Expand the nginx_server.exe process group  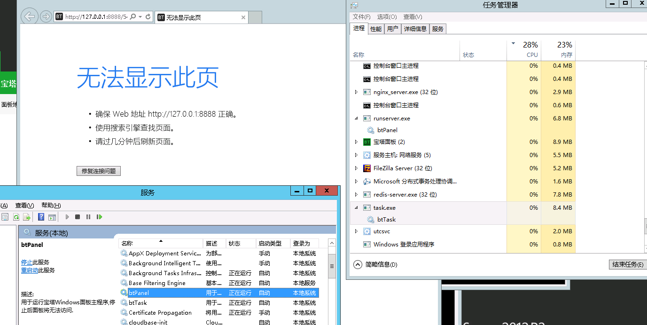356,92
